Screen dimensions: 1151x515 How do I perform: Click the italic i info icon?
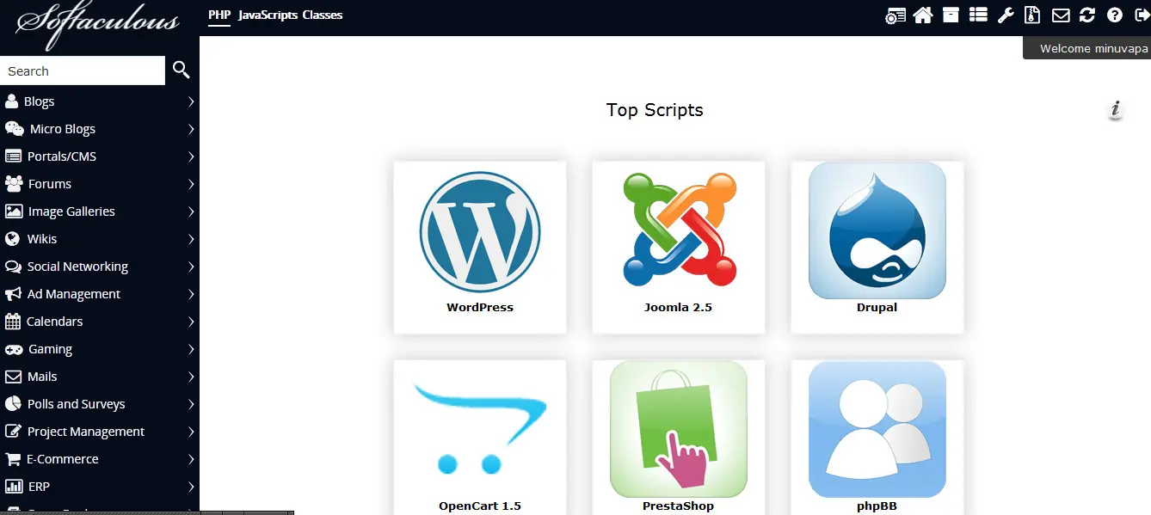(1116, 109)
